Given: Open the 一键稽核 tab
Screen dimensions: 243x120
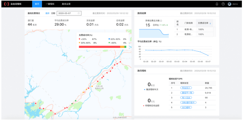Looking at the screenshot, I should coord(50,4).
